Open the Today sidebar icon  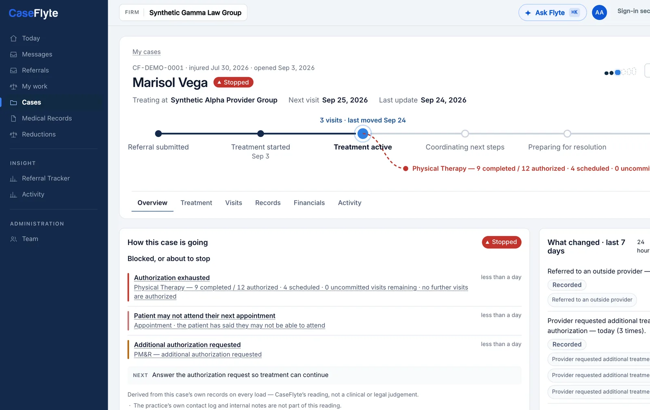pos(13,38)
